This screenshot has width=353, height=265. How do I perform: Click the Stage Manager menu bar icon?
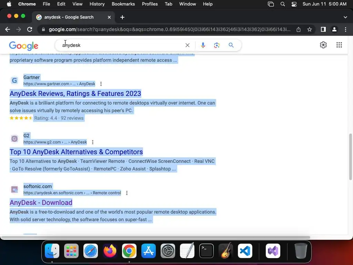[271, 4]
